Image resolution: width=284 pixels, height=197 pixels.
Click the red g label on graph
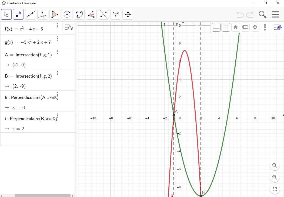172,196
